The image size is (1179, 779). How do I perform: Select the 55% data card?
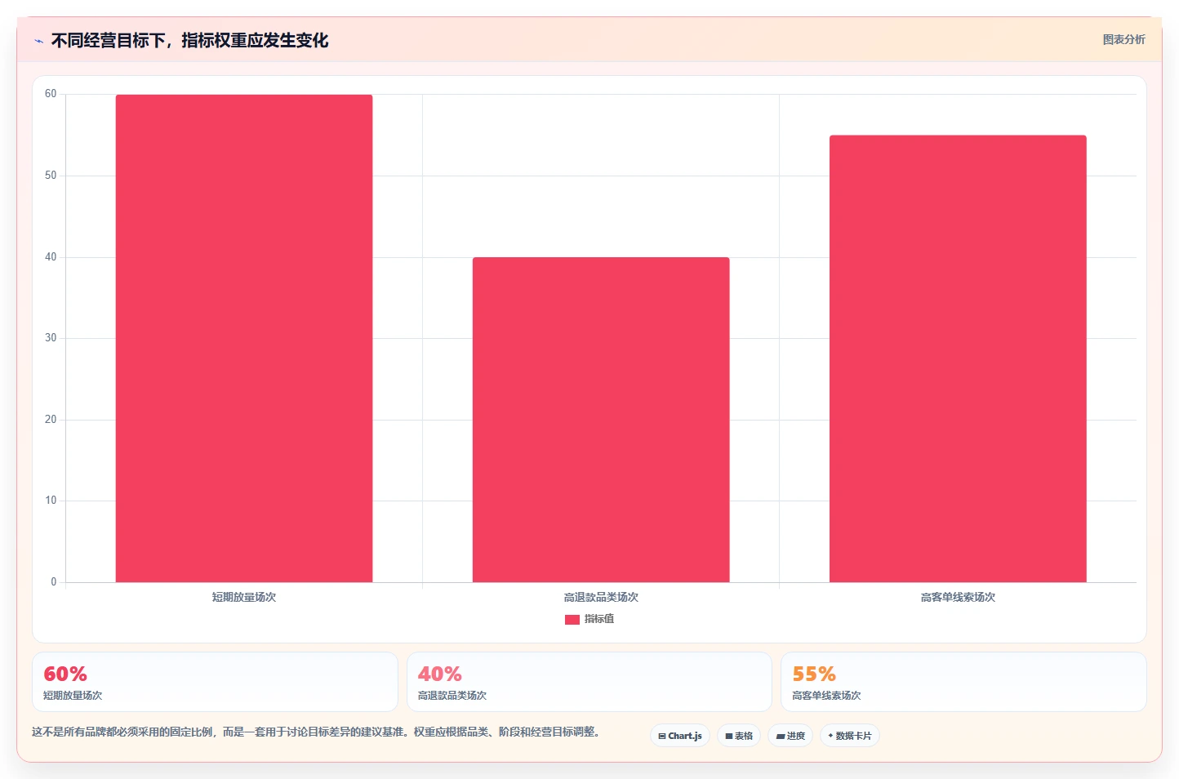[963, 682]
